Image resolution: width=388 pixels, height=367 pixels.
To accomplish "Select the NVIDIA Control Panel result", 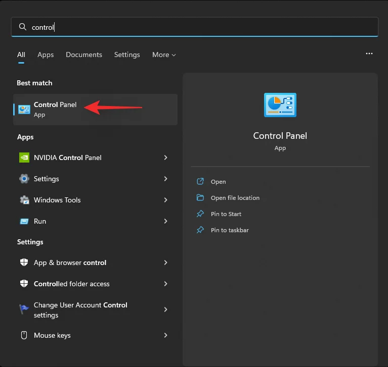I will pos(95,158).
